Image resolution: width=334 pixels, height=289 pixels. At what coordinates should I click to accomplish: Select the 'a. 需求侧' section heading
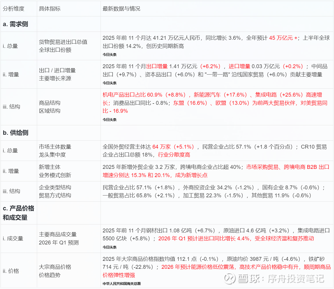(15, 24)
